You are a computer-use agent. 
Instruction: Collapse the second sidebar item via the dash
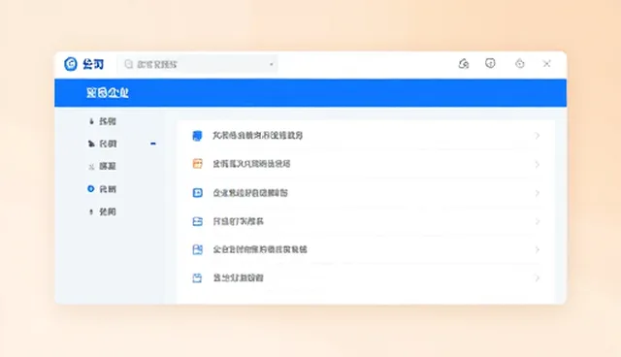click(153, 144)
